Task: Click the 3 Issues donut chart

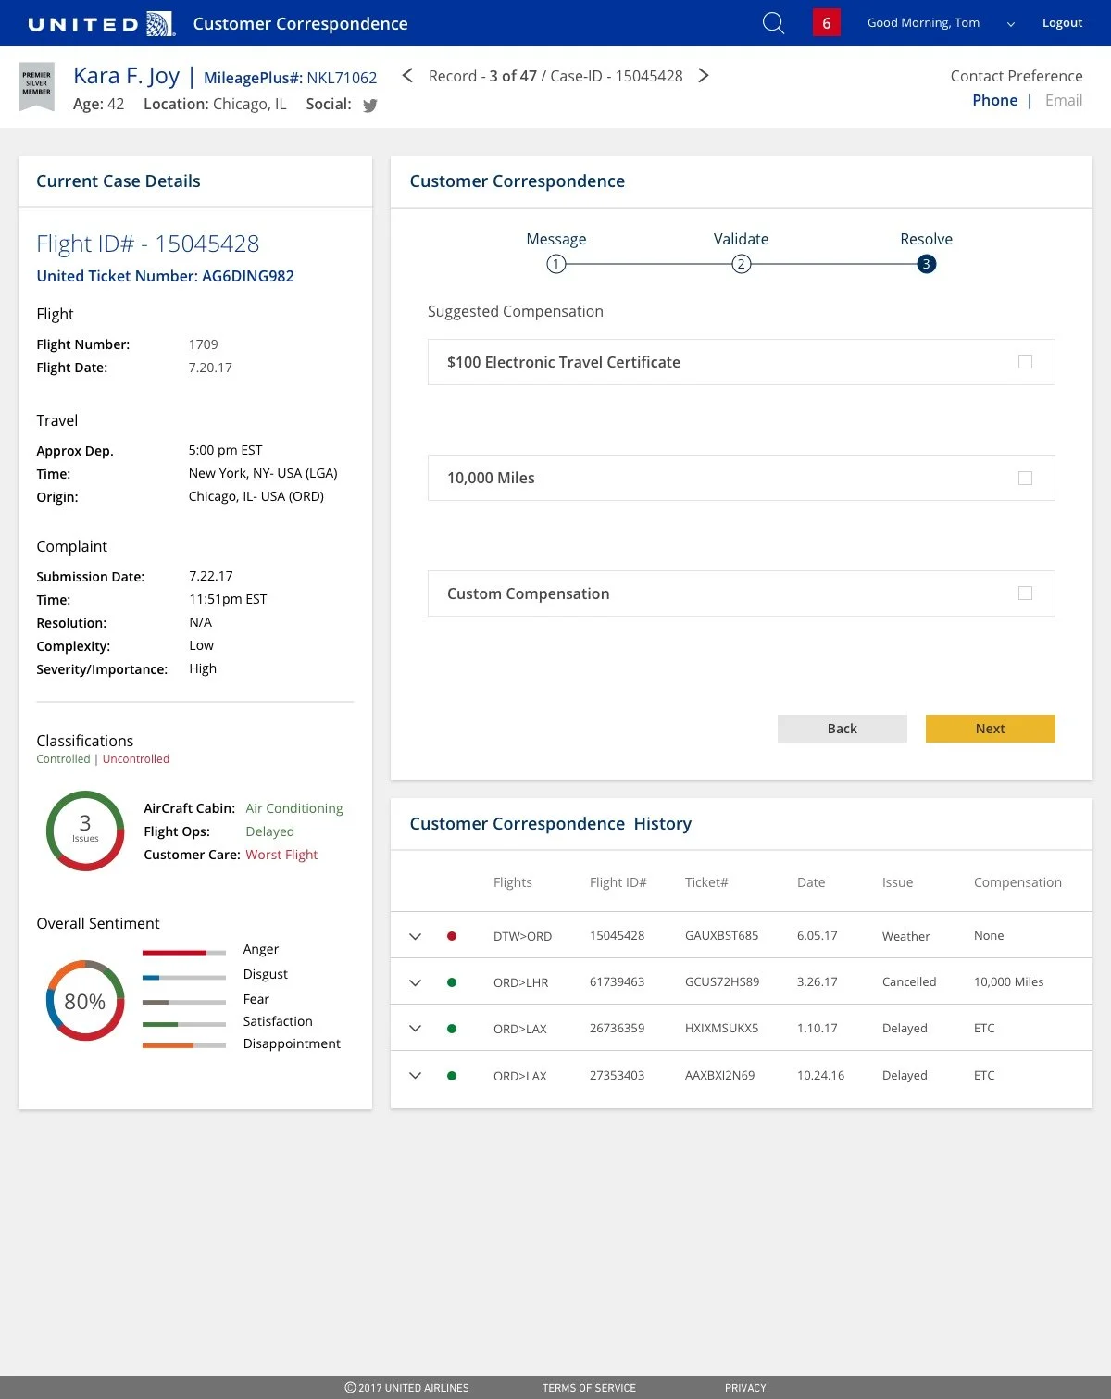Action: pos(85,831)
